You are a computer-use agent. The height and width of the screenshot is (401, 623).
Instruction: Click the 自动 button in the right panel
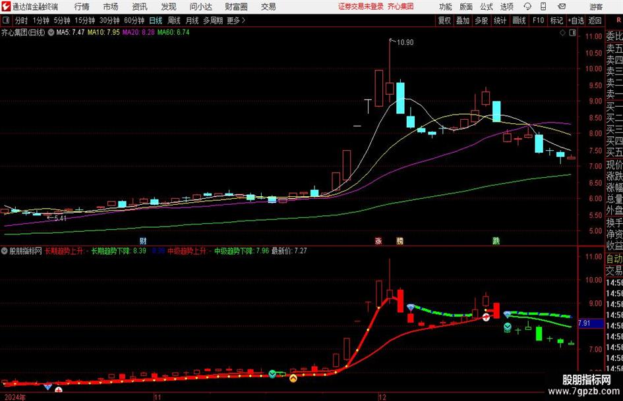pos(614,259)
